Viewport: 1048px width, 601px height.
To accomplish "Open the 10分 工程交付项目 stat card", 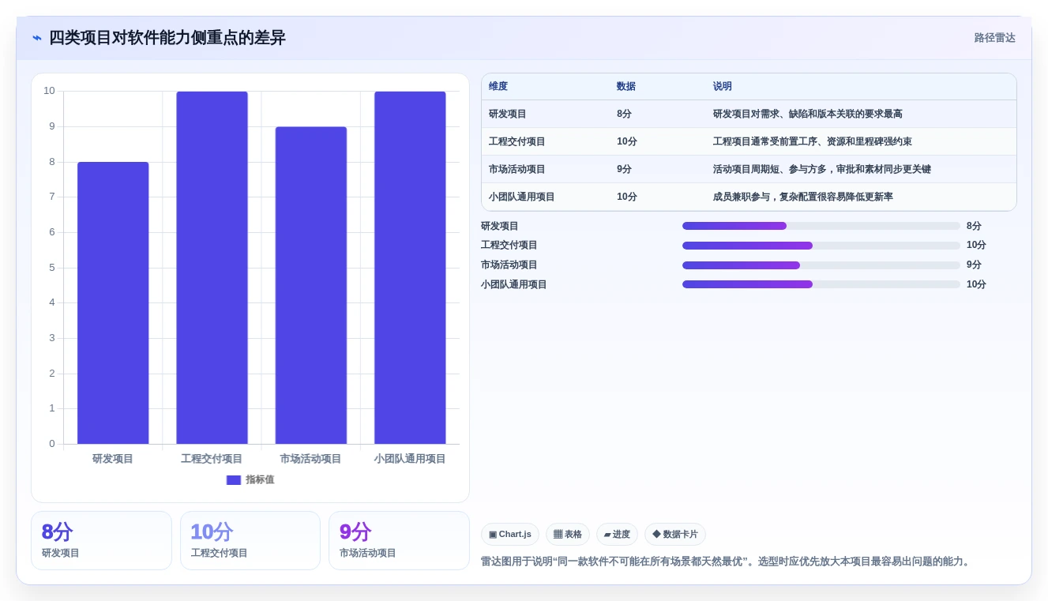I will 250,540.
